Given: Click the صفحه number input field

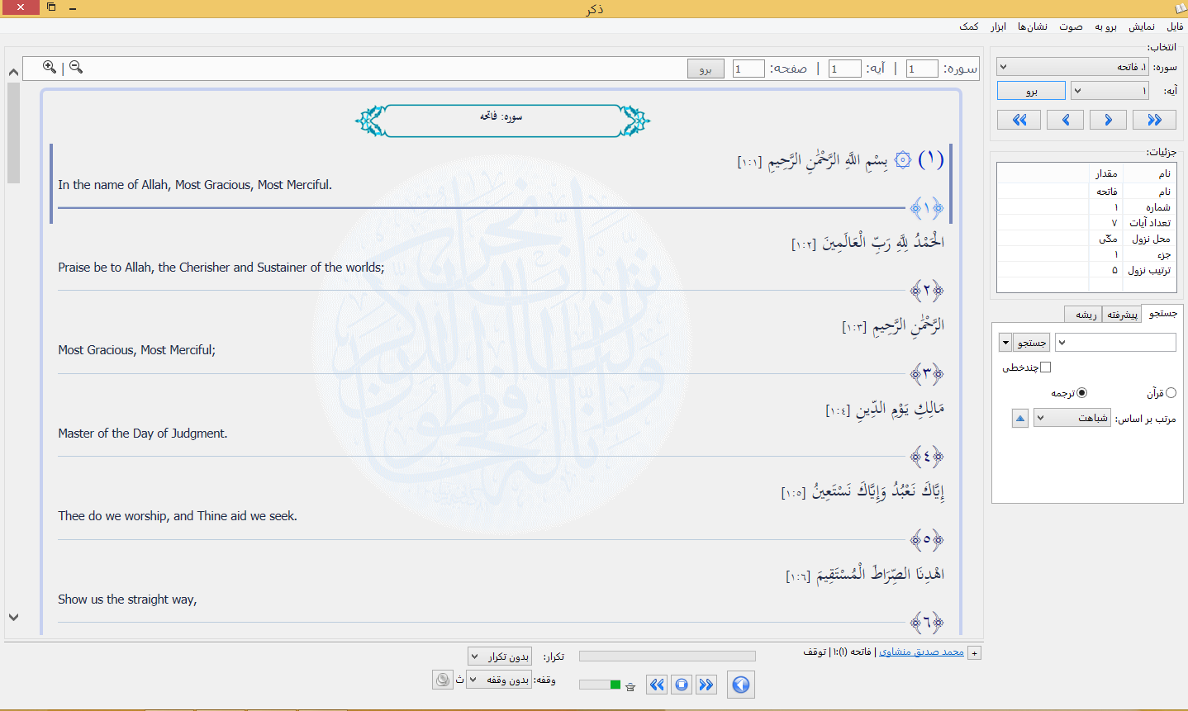Looking at the screenshot, I should [748, 69].
